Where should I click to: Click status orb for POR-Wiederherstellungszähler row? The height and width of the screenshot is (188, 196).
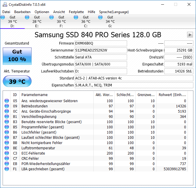tap(7, 164)
